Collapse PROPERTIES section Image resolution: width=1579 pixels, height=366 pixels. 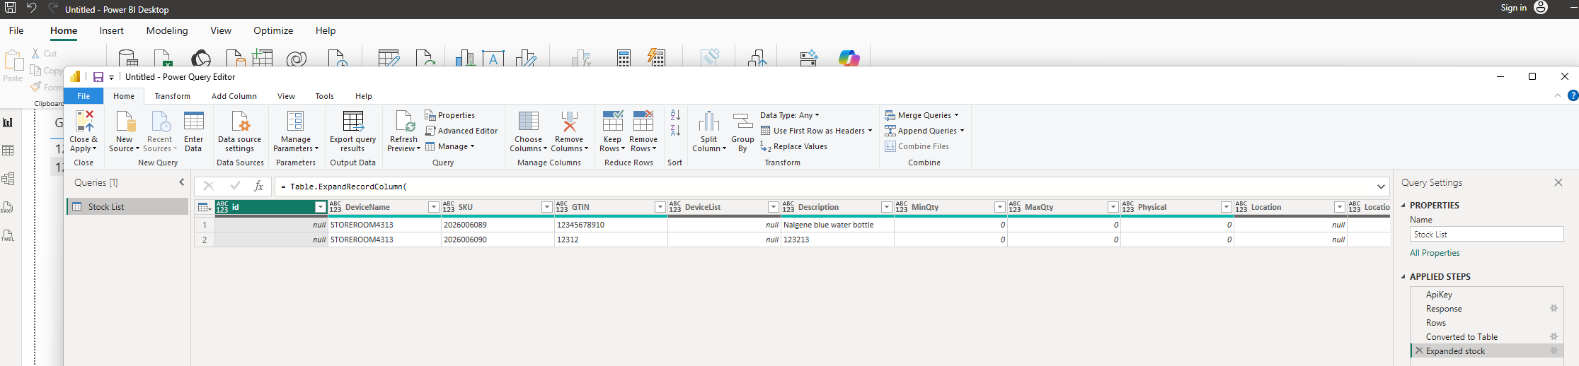pyautogui.click(x=1403, y=206)
